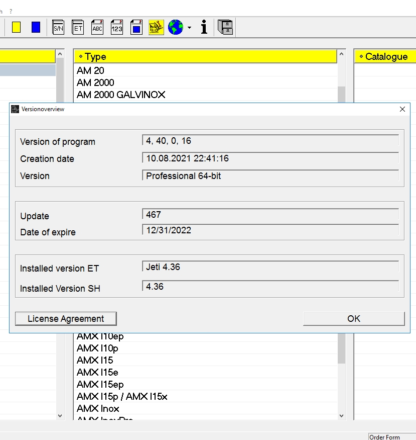Click the 'Version of program' label

(58, 142)
